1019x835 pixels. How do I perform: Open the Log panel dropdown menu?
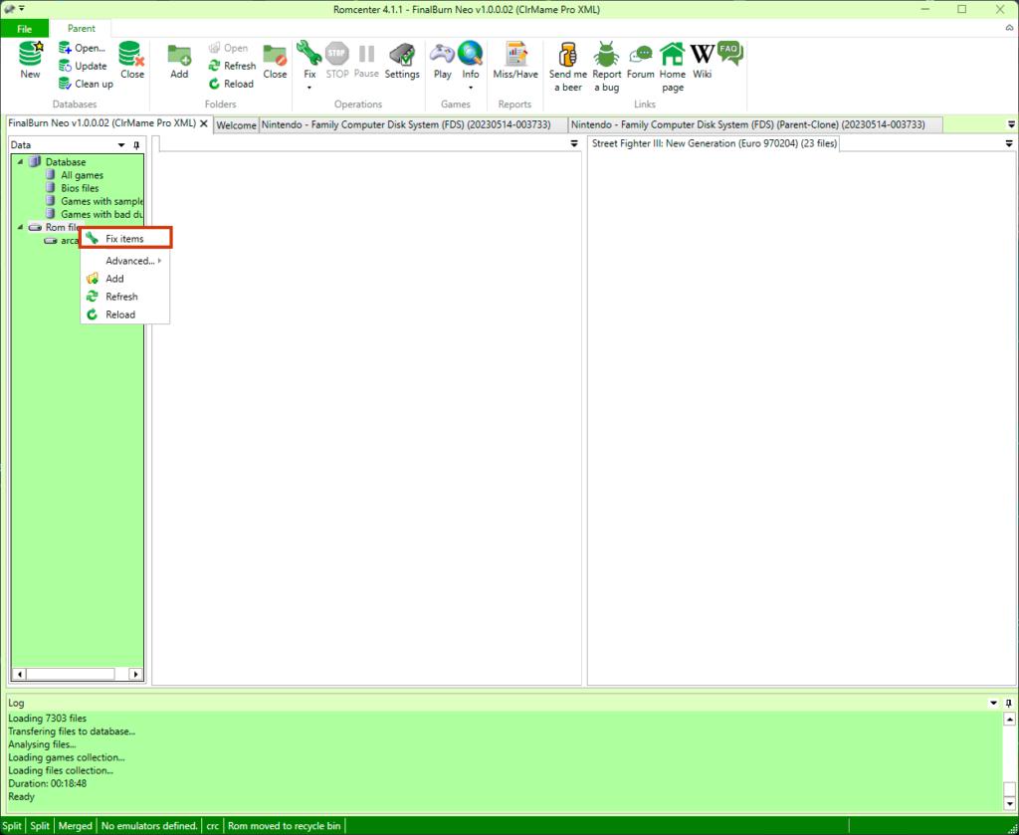click(994, 703)
